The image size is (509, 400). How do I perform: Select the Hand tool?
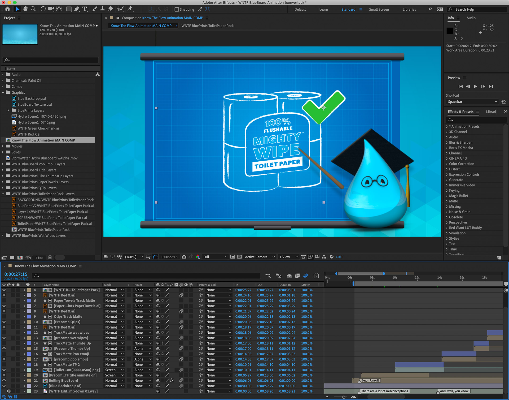pos(25,9)
